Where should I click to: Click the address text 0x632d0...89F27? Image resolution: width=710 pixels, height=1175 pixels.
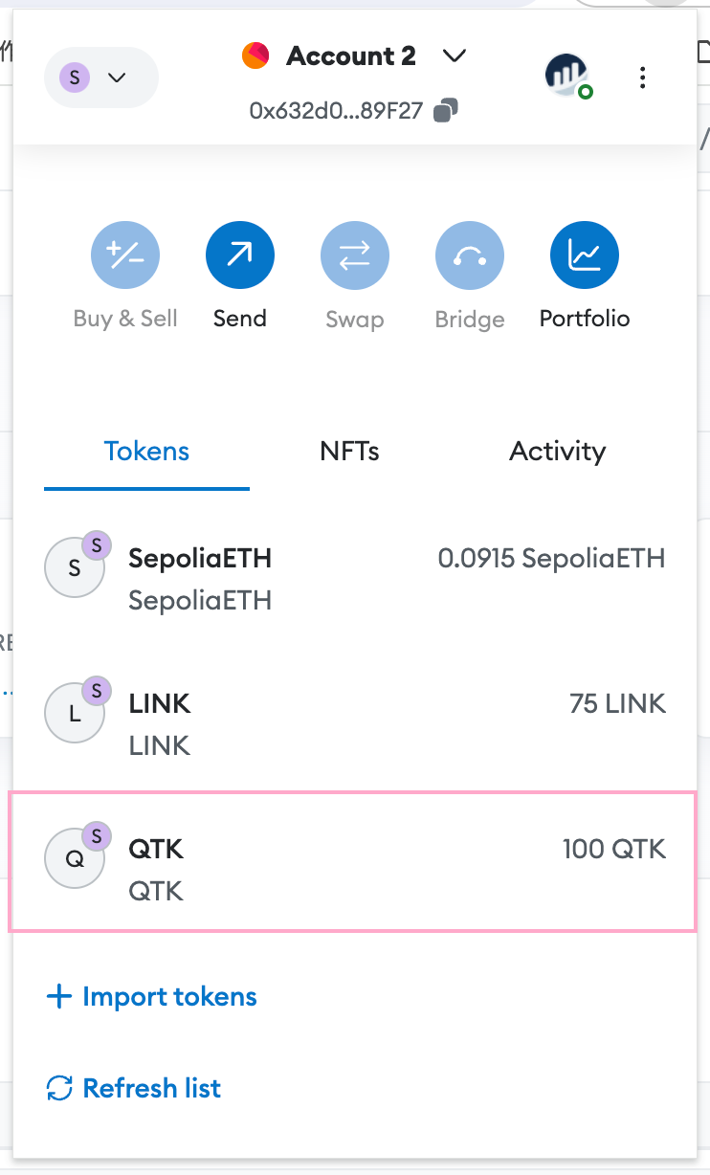[336, 111]
